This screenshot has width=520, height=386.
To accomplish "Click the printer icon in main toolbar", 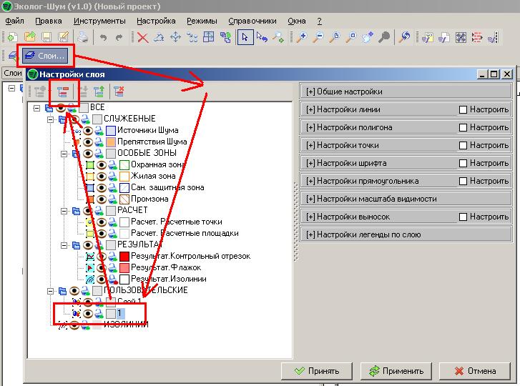I will 83,37.
